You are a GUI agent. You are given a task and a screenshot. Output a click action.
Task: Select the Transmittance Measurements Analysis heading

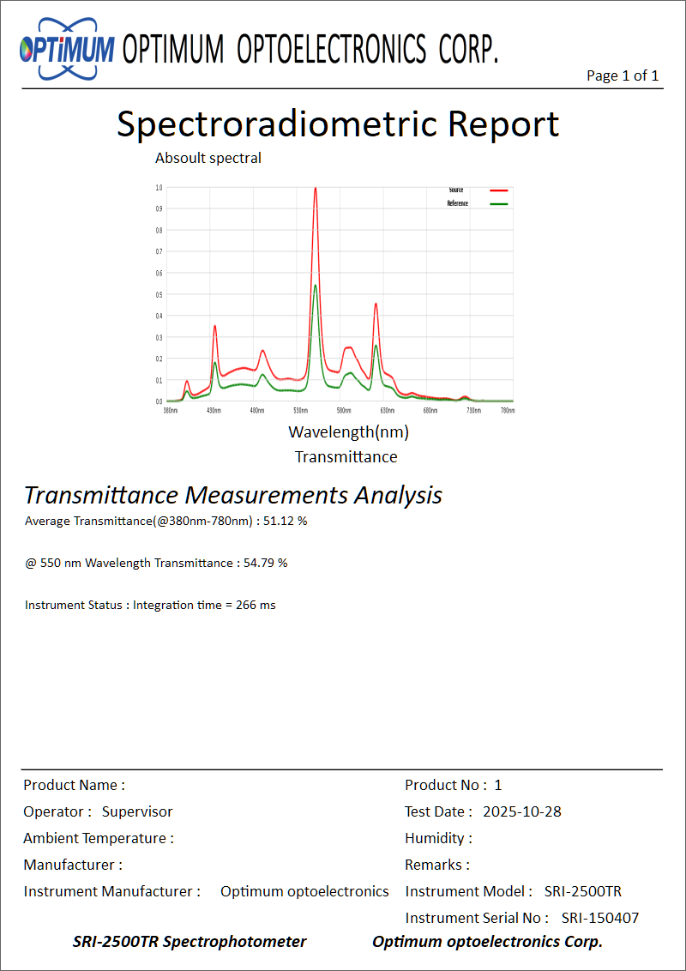233,495
